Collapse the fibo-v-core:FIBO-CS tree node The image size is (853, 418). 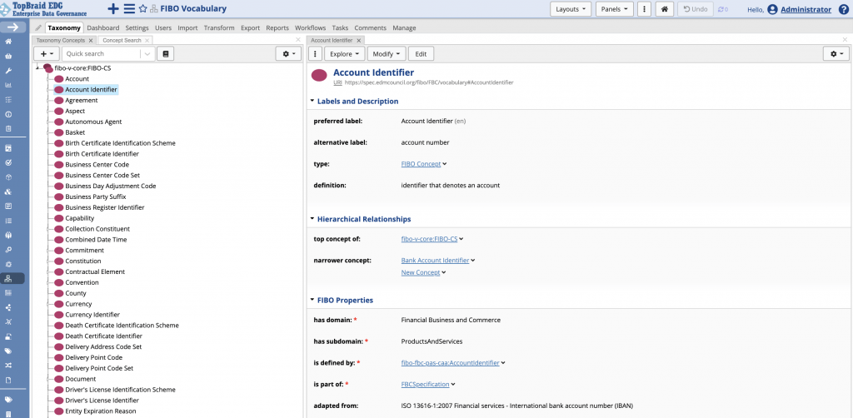tap(37, 68)
